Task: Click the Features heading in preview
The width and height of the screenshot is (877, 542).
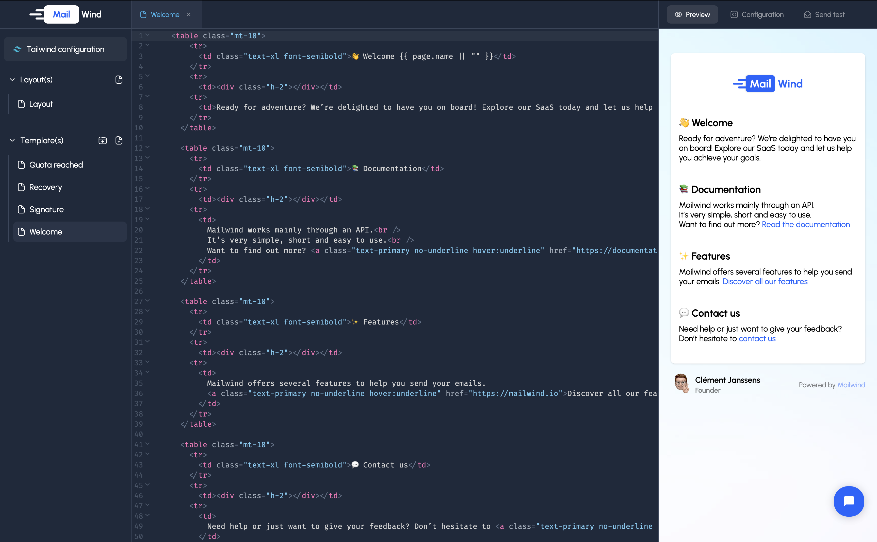Action: pos(704,256)
